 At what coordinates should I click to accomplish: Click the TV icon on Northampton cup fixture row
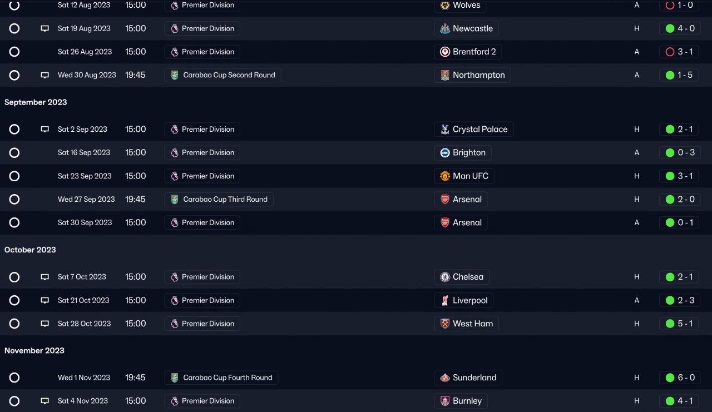(45, 75)
